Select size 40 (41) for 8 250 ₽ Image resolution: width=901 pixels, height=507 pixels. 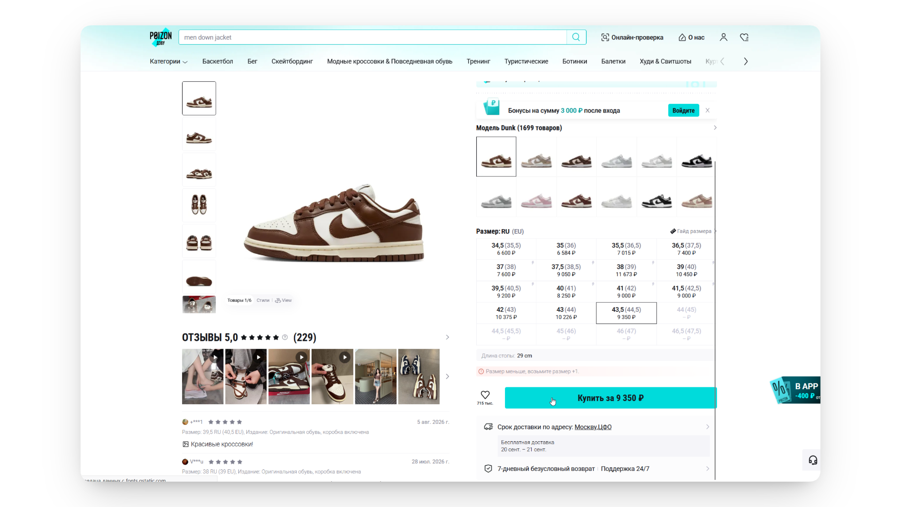[x=566, y=292]
